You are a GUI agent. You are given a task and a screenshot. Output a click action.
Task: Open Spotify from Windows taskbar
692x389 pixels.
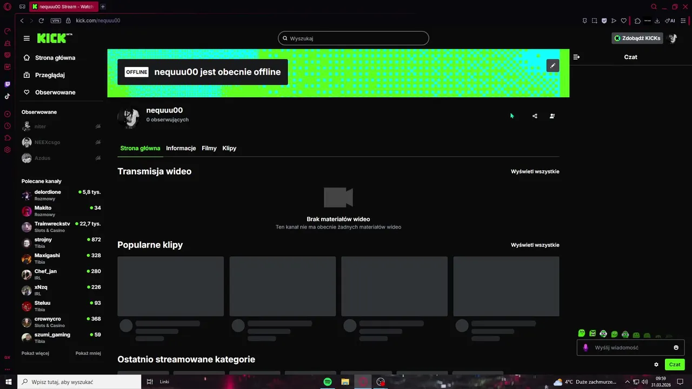click(x=328, y=382)
